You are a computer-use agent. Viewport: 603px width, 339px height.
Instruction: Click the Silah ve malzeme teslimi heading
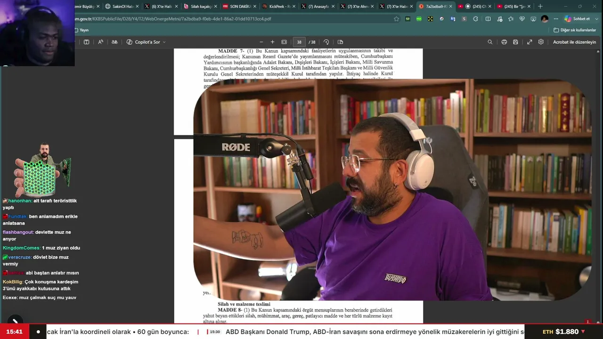click(x=244, y=304)
